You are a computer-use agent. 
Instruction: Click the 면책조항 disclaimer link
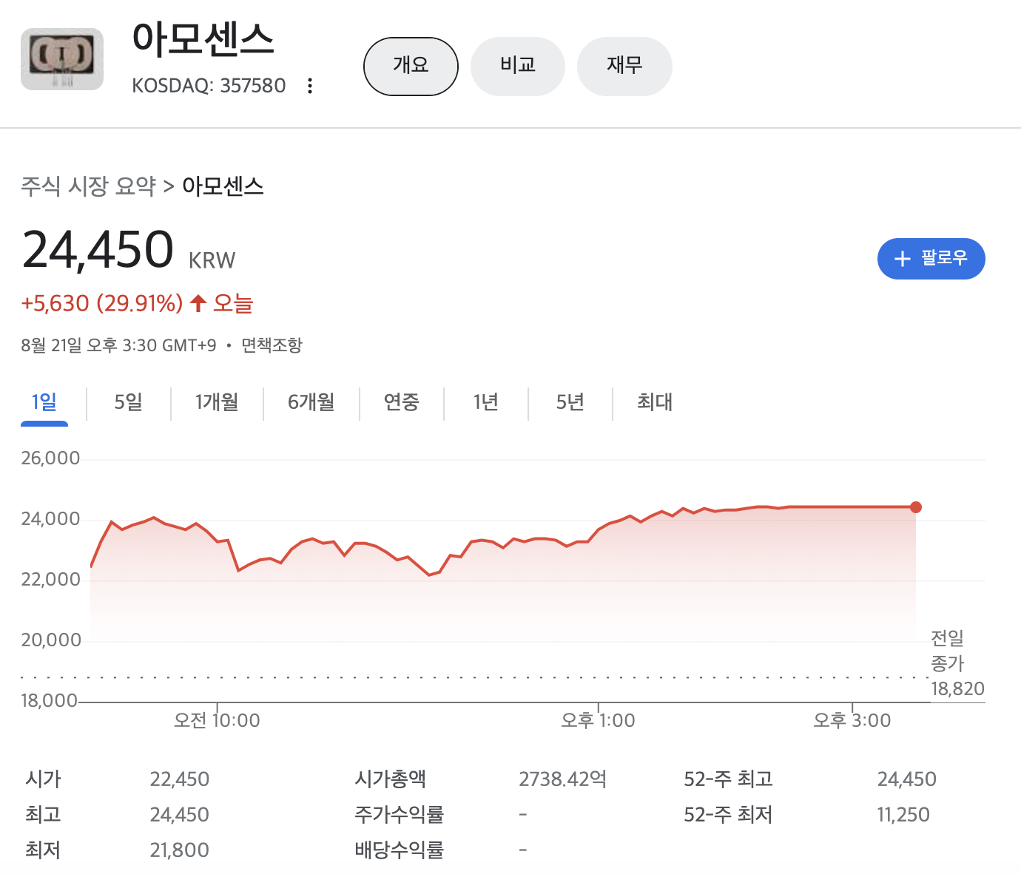tap(272, 345)
